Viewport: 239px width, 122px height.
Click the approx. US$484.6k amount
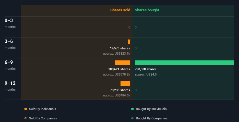[117, 95]
